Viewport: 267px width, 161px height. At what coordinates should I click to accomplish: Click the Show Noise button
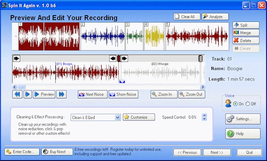pos(123,94)
